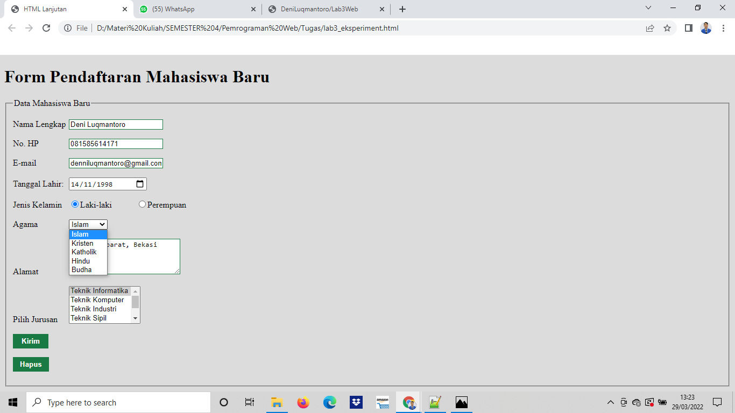
Task: Launch Firefox from the taskbar
Action: (x=303, y=402)
